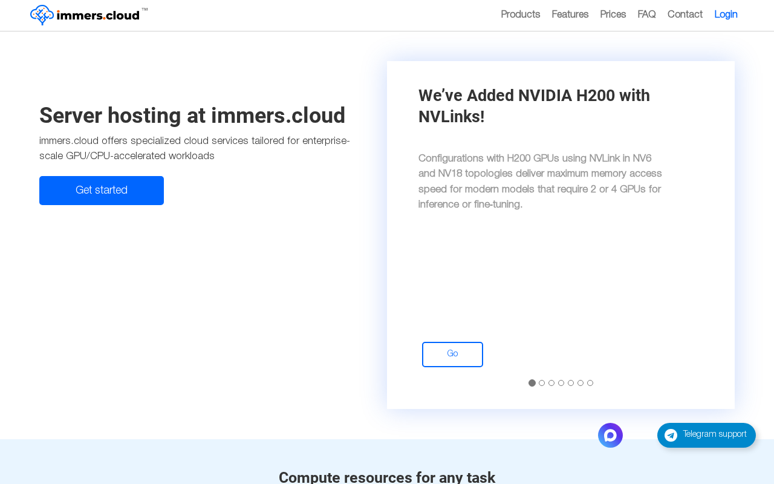Switch to the third carousel slide dot

pyautogui.click(x=551, y=383)
